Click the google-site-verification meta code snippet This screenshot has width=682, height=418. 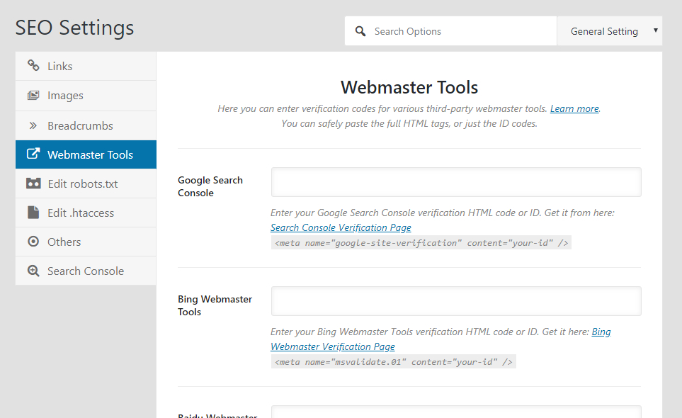tap(421, 243)
